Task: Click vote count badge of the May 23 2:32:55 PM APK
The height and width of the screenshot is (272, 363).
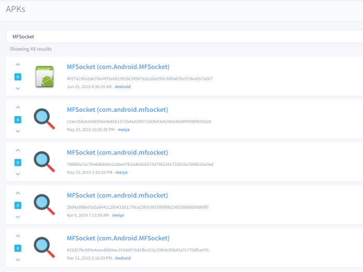Action: [18, 163]
